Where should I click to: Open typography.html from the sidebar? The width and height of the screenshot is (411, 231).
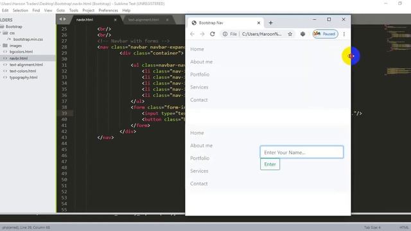tap(23, 78)
